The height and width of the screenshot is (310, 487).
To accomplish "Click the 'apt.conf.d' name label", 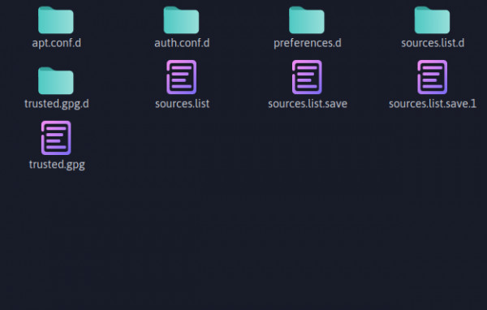I will click(x=57, y=43).
